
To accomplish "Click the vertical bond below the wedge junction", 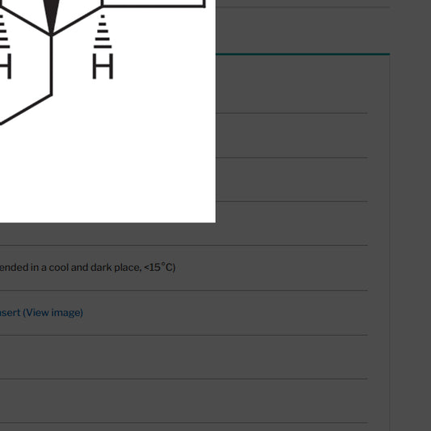I will pyautogui.click(x=51, y=65).
